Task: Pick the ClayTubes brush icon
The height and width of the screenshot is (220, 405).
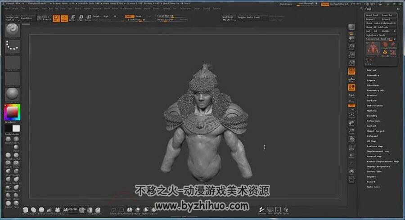Action: point(16,156)
